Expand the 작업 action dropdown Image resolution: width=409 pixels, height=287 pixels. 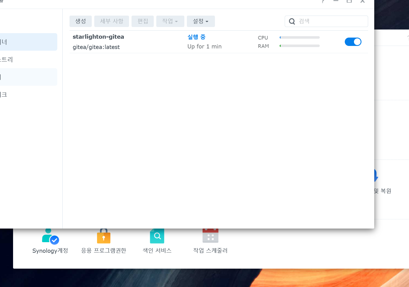[x=170, y=21]
